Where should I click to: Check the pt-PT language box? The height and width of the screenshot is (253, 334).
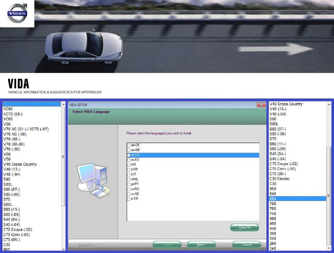(129, 184)
